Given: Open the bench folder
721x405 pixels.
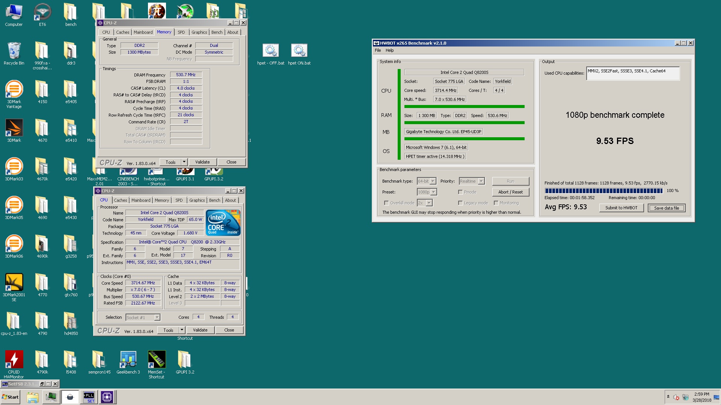Looking at the screenshot, I should coord(71,15).
